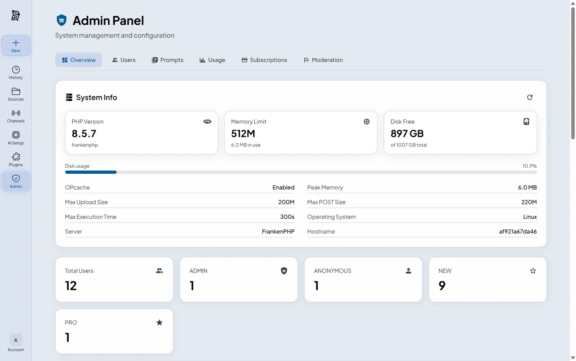Open AI Setup in the sidebar
The image size is (576, 361).
click(16, 138)
